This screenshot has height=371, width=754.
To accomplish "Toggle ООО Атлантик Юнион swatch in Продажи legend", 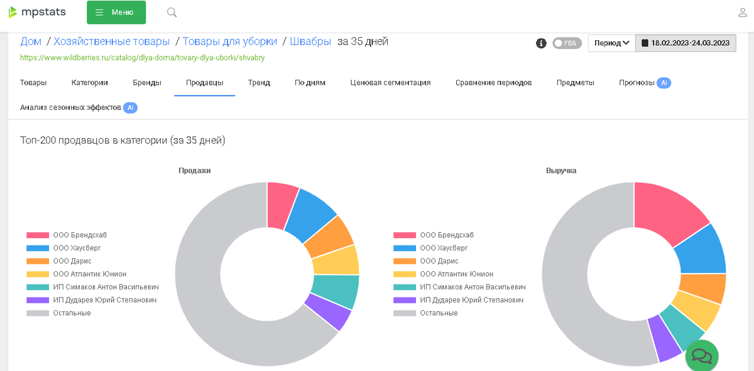I will pos(38,274).
